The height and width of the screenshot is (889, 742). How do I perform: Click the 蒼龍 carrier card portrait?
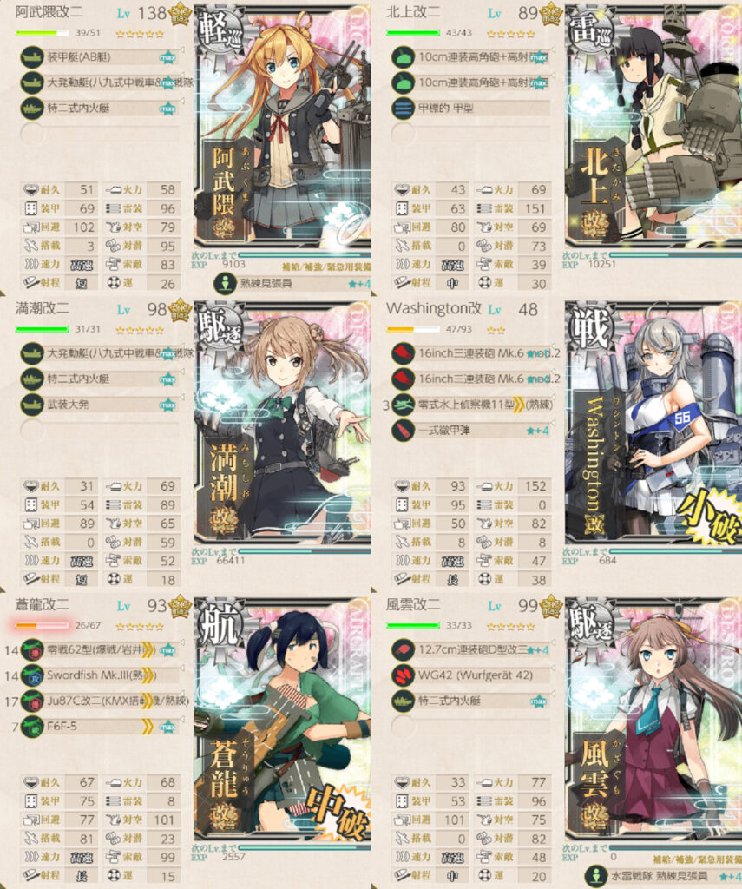283,718
